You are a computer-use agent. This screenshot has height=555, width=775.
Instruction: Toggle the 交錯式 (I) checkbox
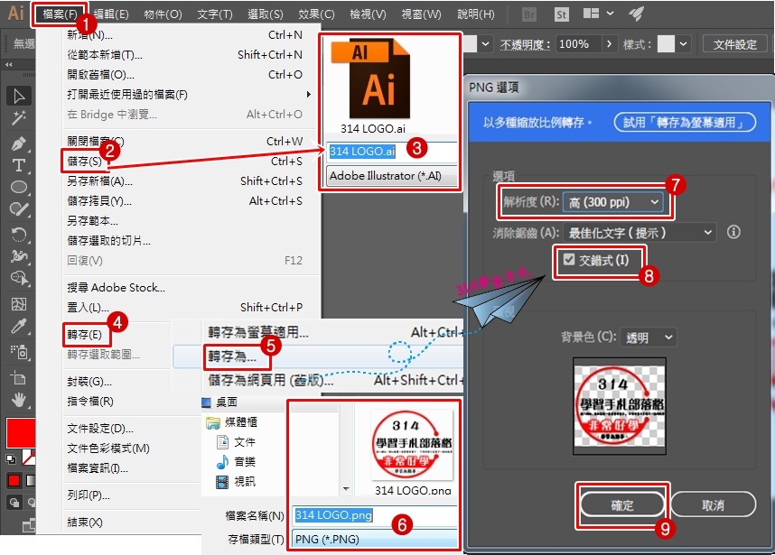click(569, 259)
